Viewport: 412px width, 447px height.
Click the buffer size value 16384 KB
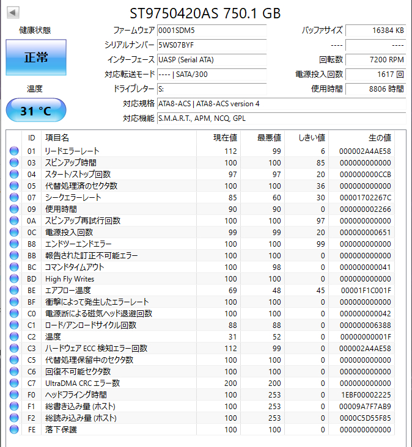point(375,30)
